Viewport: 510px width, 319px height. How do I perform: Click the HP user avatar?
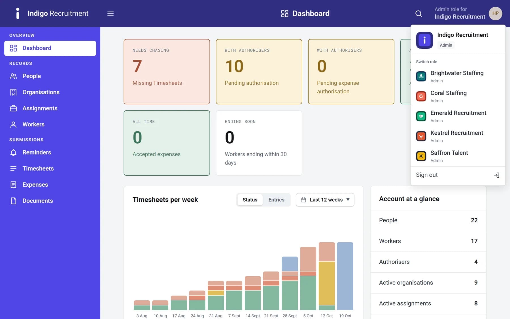pos(495,13)
